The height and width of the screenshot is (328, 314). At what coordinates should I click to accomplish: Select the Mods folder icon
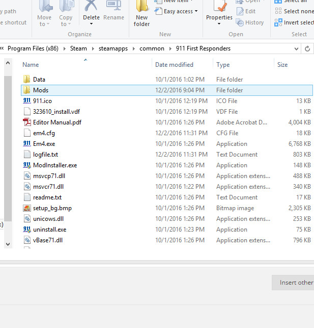[26, 90]
